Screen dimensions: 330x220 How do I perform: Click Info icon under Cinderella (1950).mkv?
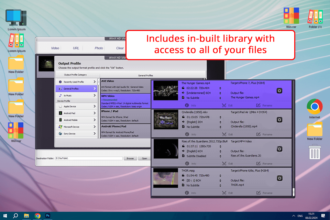(x=187, y=134)
